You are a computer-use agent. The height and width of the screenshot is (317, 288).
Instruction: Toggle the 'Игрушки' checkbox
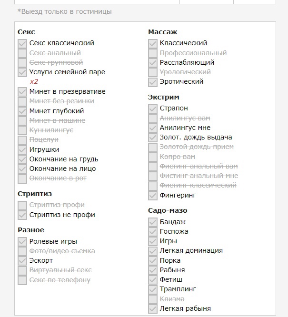22,149
